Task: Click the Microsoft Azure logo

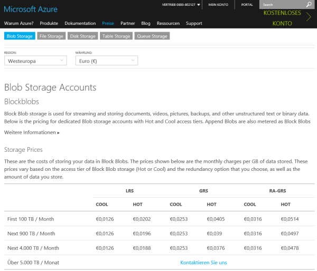Action: pos(31,9)
